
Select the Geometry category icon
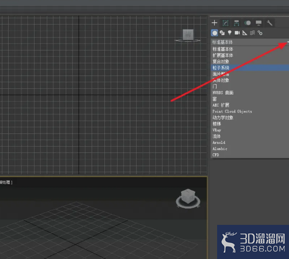point(215,33)
